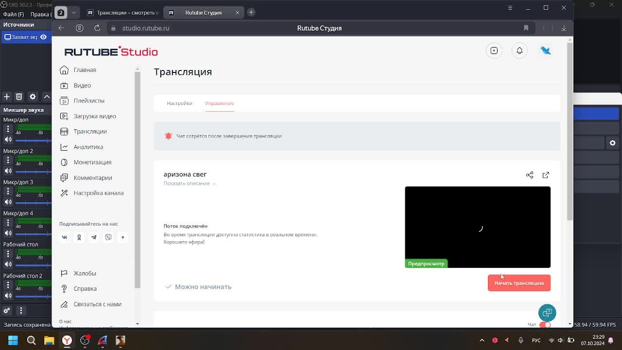Select the Rutube Студия browser tab
Screen dimensions: 622x350
click(x=204, y=13)
